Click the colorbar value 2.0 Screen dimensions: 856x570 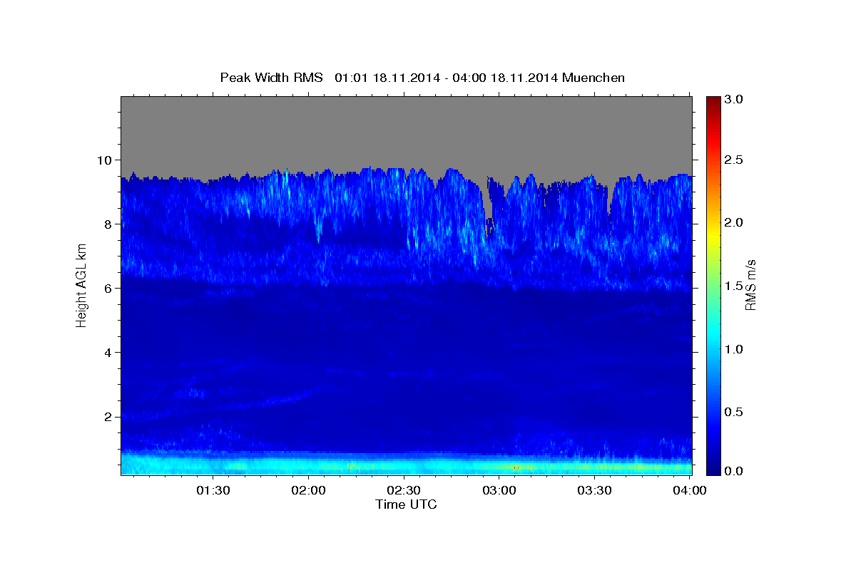click(x=735, y=223)
